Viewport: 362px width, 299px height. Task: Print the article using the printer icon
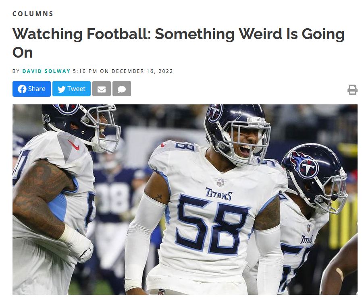(x=352, y=89)
